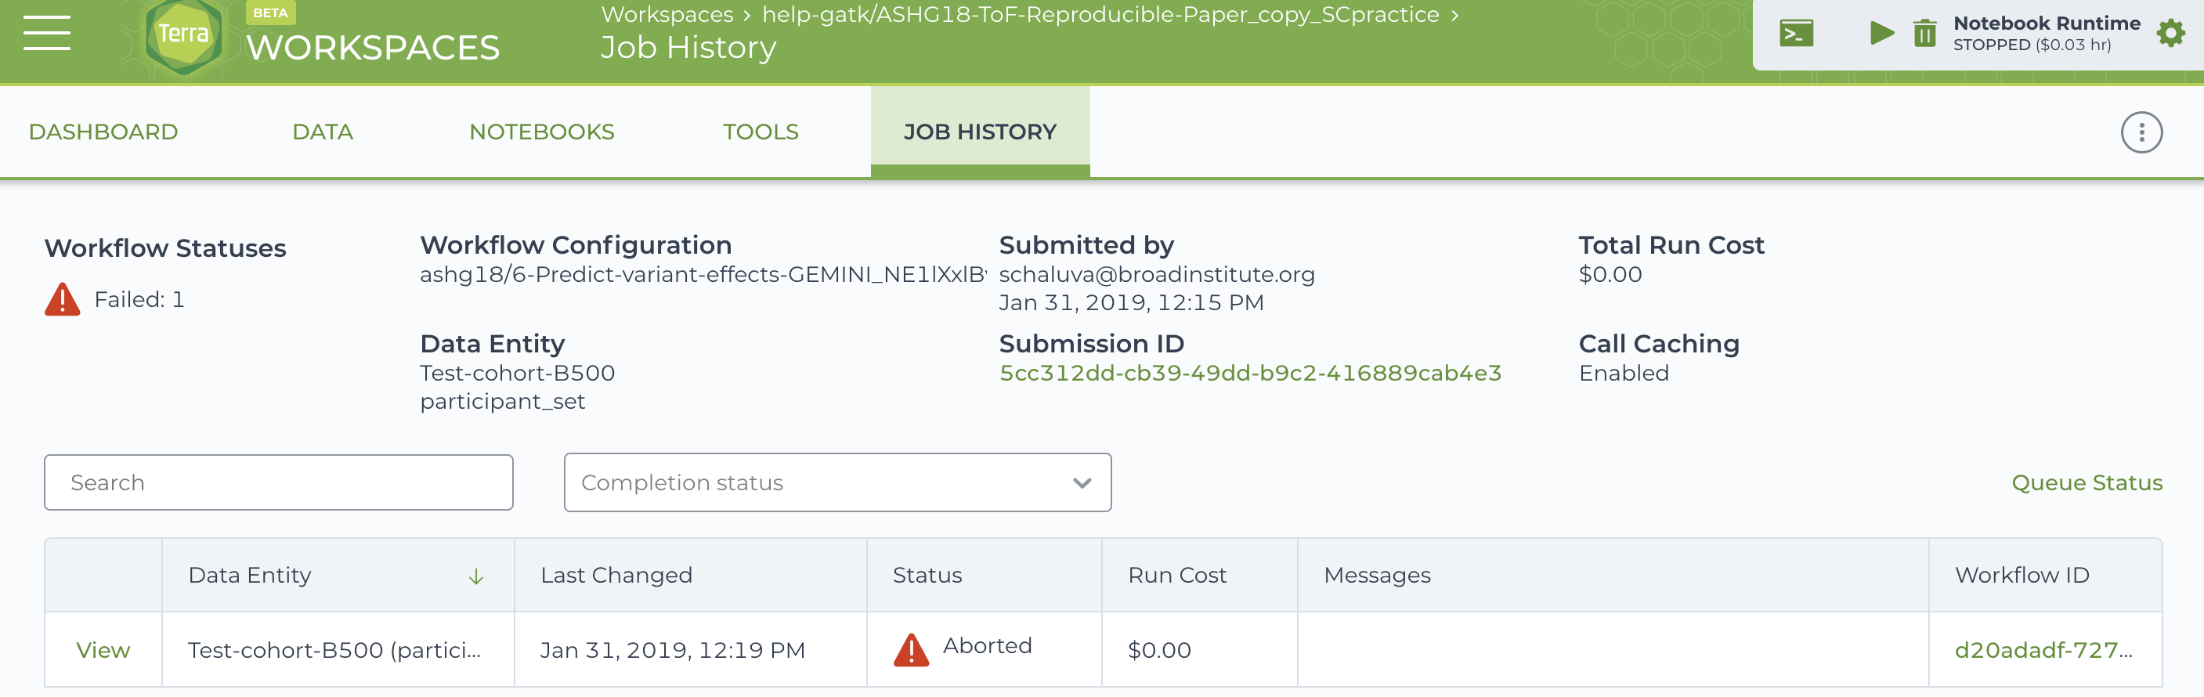2204x697 pixels.
Task: Sort by Data Entity arrow
Action: 475,576
